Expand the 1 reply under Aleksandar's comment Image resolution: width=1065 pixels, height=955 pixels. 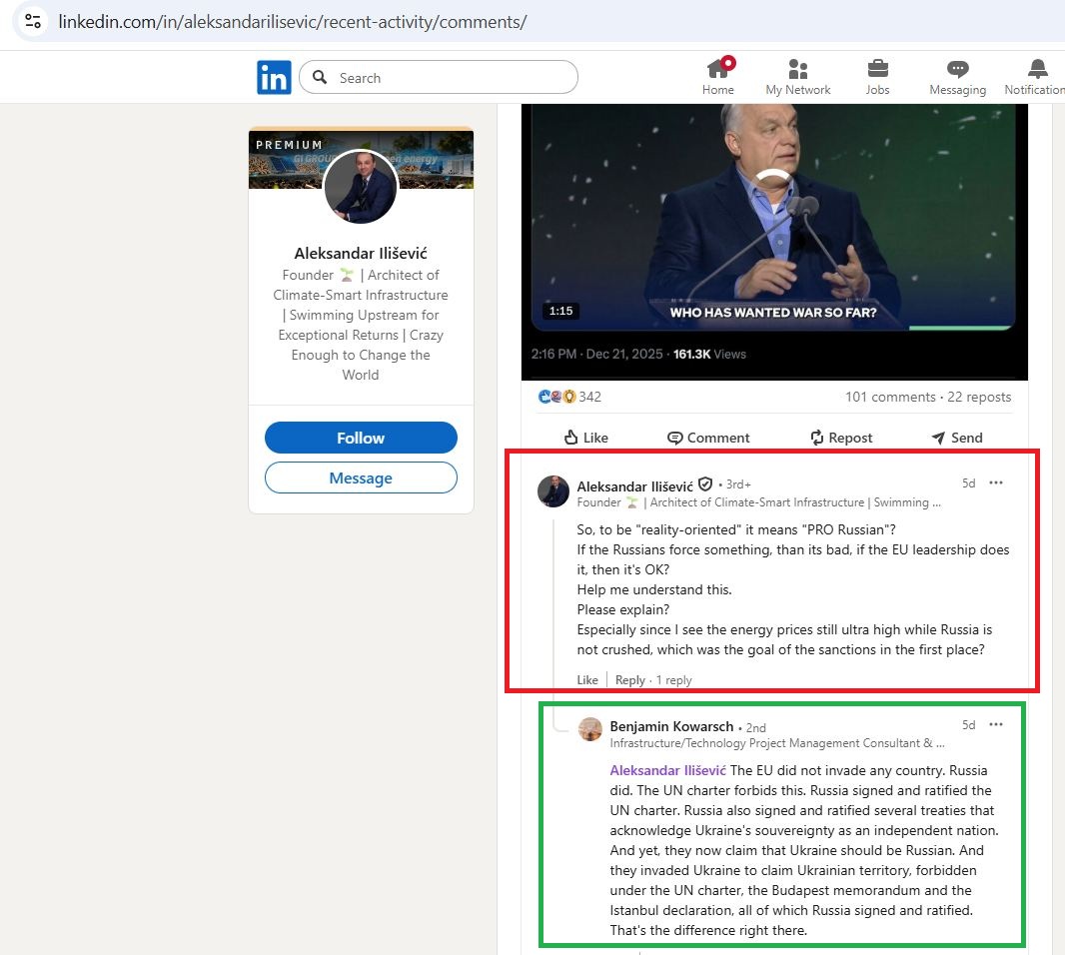pos(674,679)
